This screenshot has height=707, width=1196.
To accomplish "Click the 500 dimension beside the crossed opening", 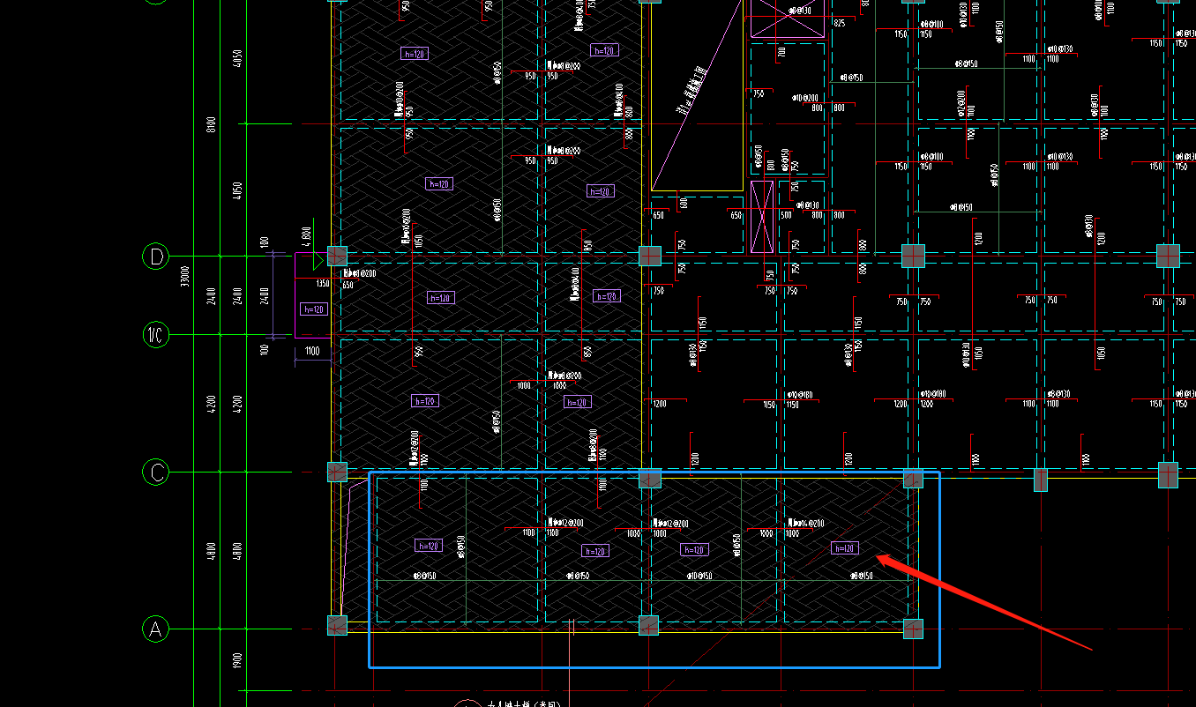I will point(786,214).
